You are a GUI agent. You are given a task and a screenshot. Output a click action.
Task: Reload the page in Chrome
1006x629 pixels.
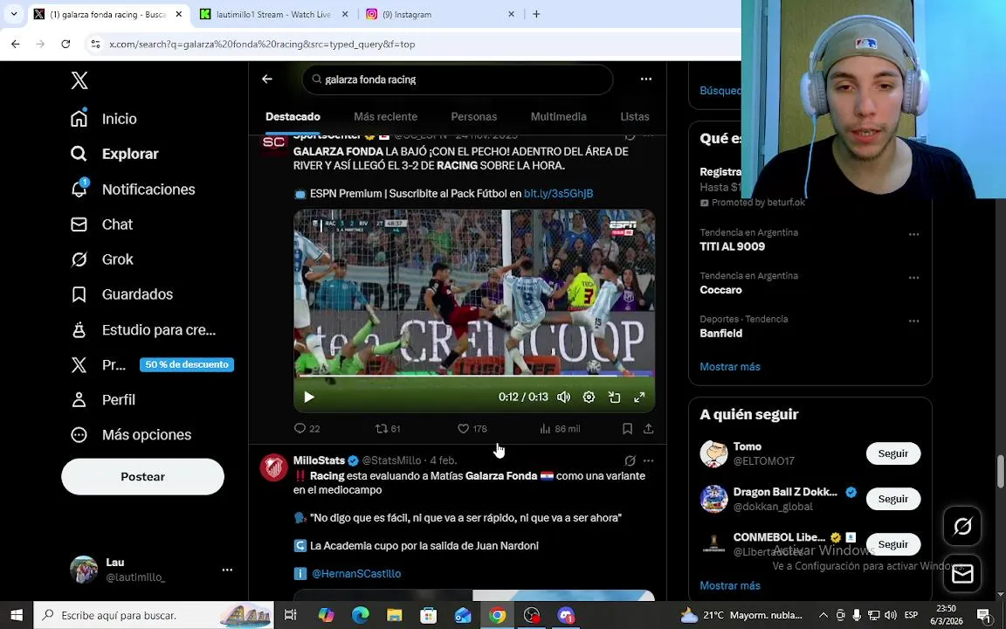[65, 45]
